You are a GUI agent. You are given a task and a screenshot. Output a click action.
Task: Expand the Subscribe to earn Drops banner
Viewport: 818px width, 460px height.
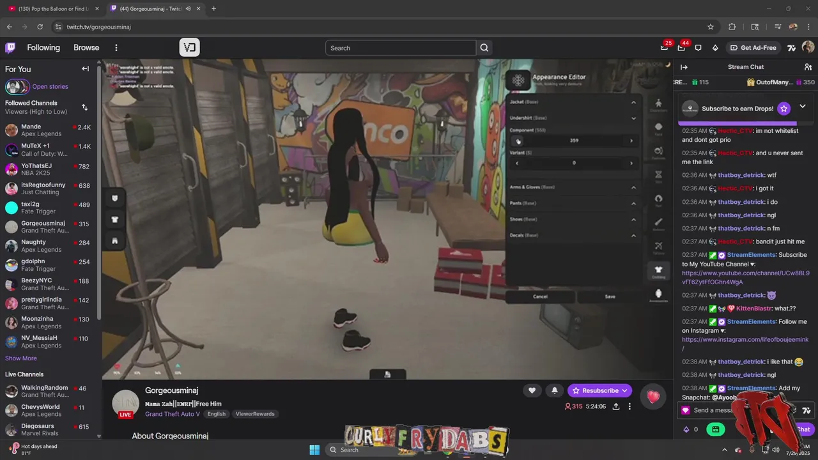[803, 107]
